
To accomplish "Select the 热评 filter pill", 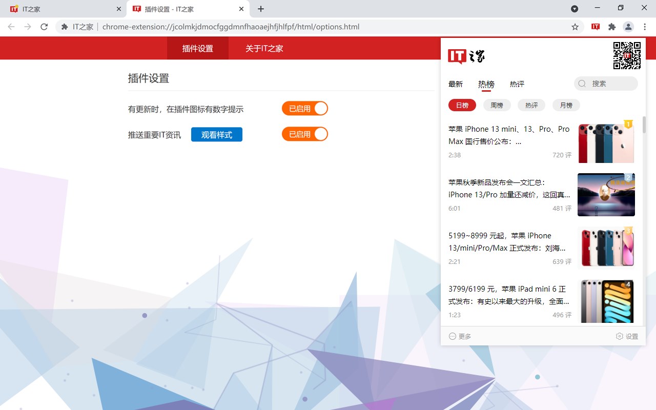I will pos(531,105).
